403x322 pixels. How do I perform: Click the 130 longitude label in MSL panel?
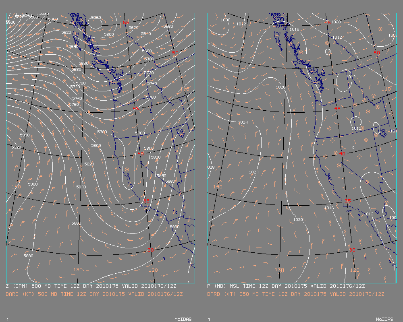coord(279,270)
